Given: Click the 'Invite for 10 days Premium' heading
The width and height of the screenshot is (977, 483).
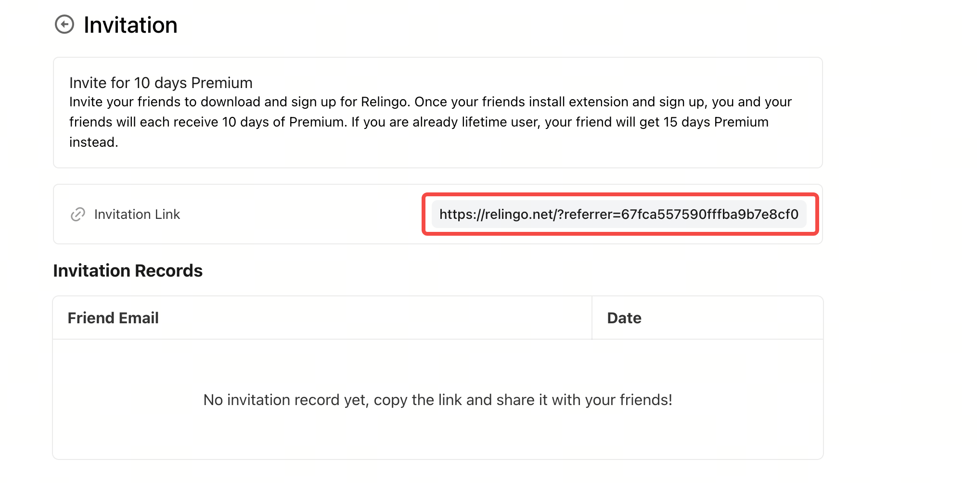Looking at the screenshot, I should click(x=161, y=83).
